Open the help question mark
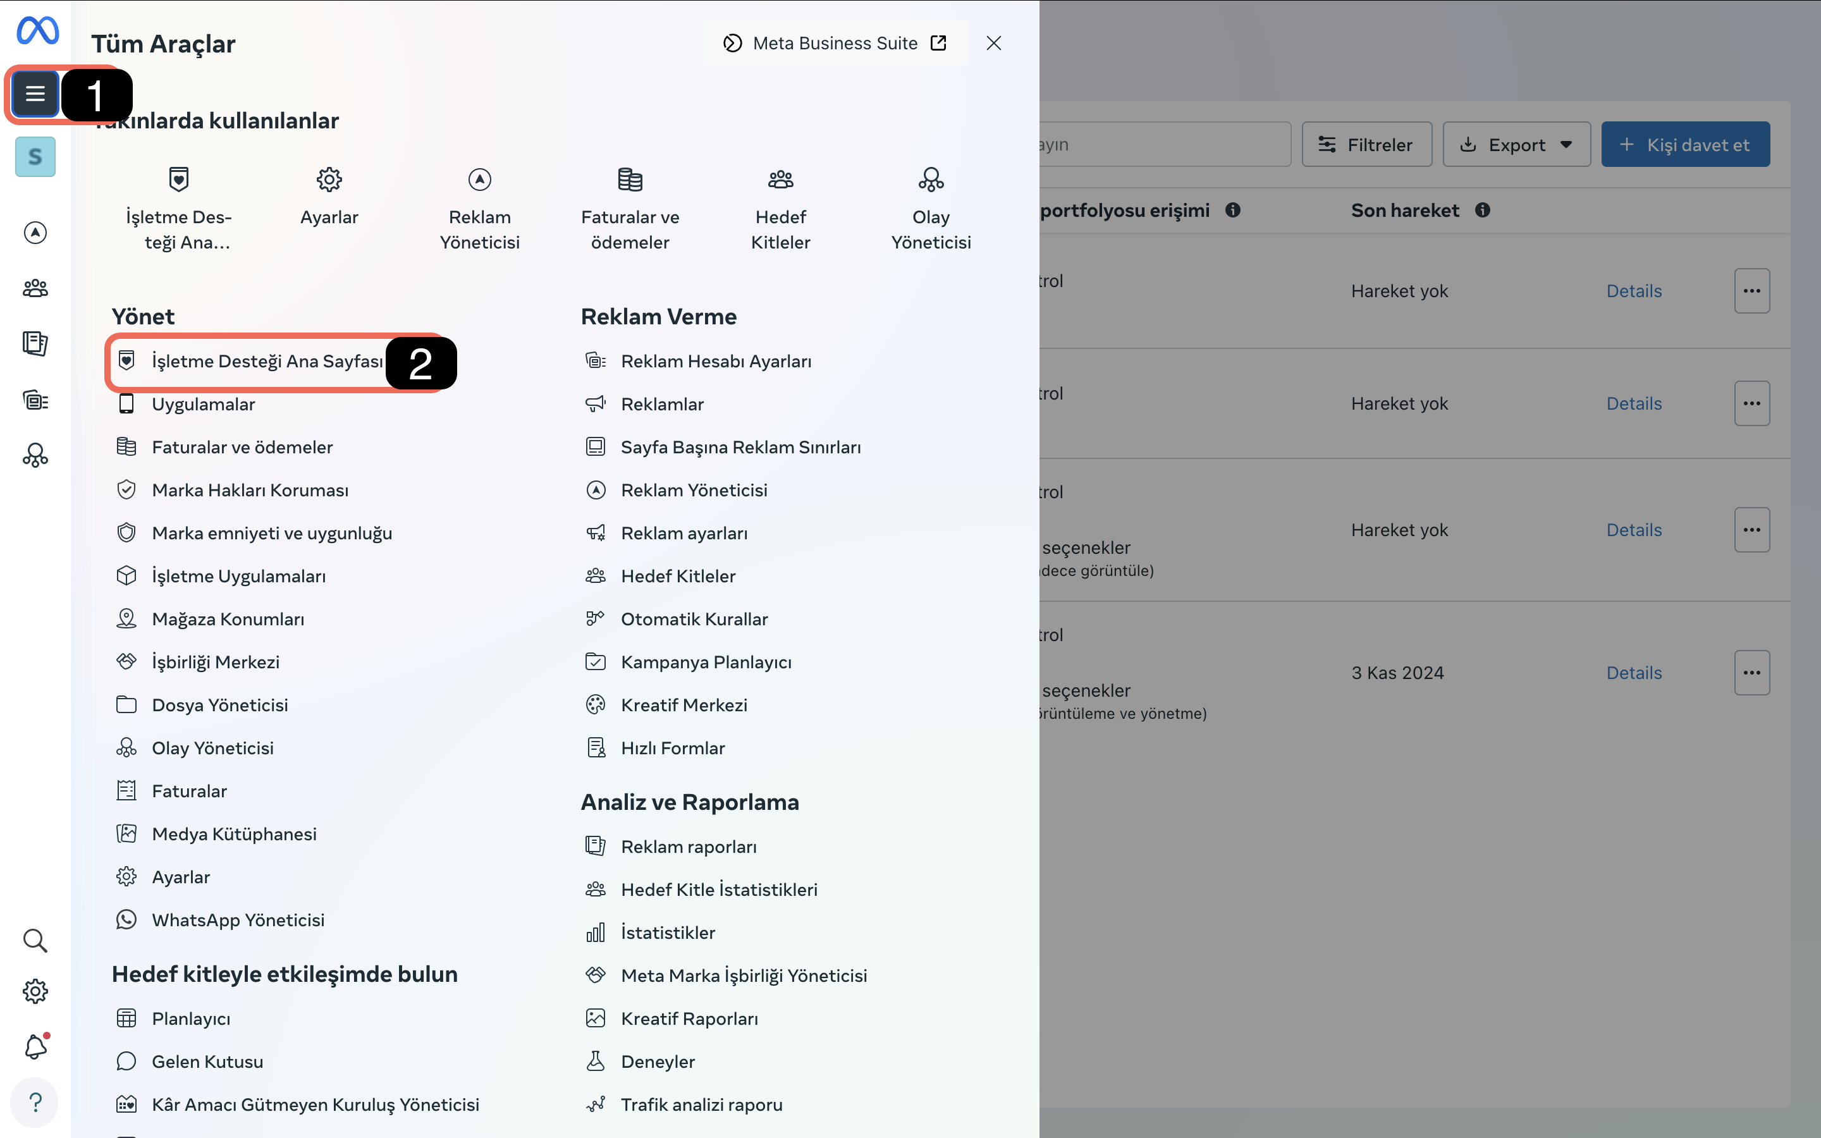Screen dimensions: 1821x1138 click(x=35, y=1103)
